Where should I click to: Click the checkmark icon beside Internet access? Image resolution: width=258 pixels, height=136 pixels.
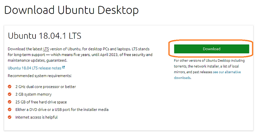tap(10, 117)
